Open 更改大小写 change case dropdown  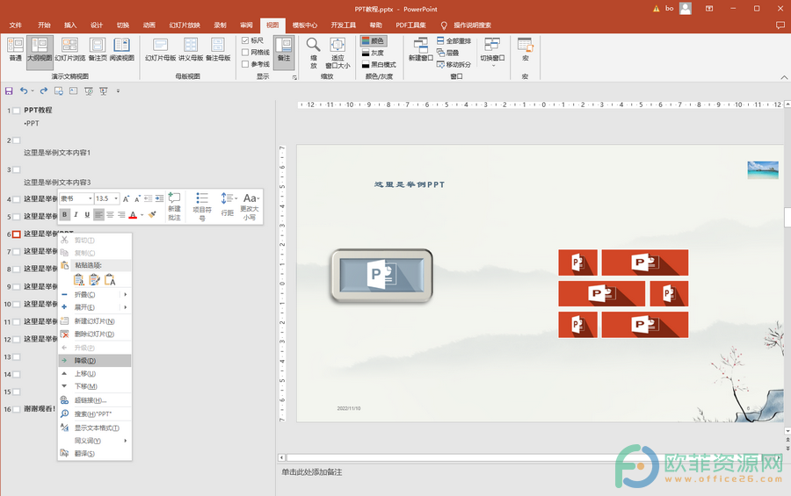pyautogui.click(x=250, y=206)
